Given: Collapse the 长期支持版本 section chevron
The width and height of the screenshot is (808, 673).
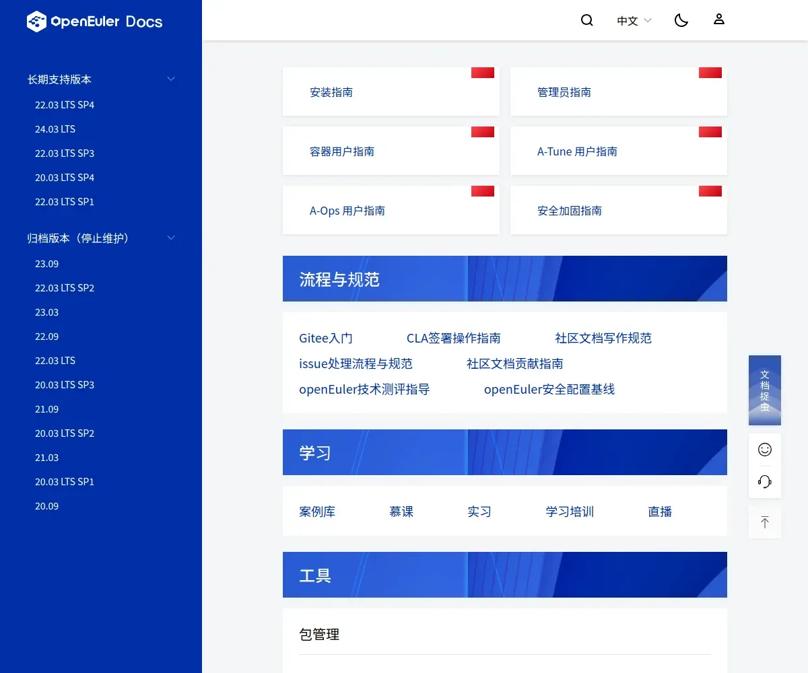Looking at the screenshot, I should click(171, 79).
